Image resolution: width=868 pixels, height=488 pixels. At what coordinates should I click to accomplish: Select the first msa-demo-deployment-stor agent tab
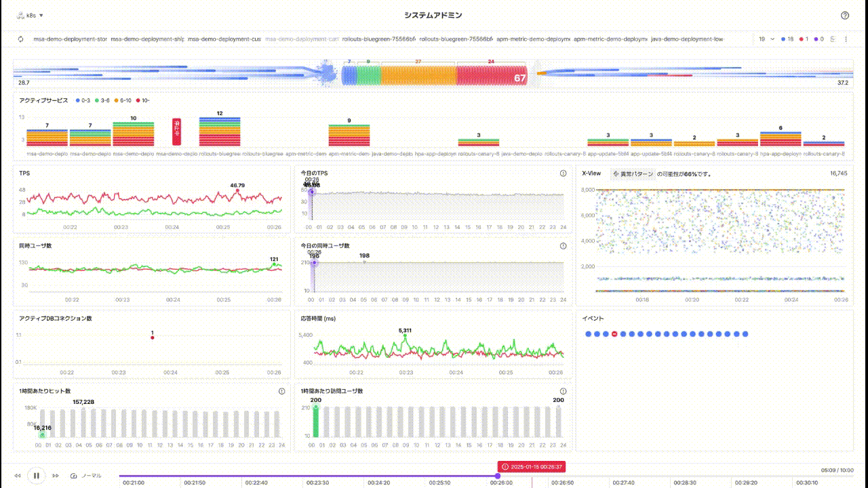click(70, 39)
